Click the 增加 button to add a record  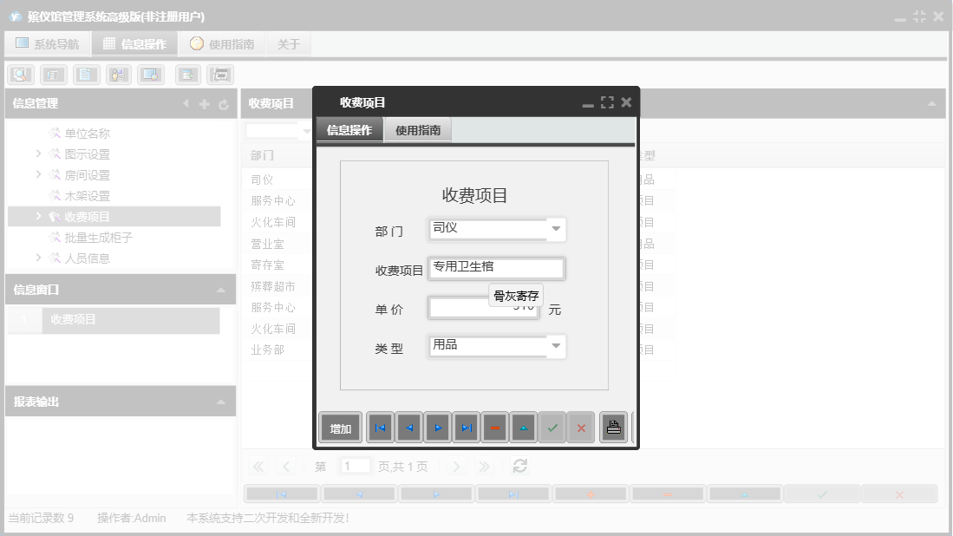(340, 427)
